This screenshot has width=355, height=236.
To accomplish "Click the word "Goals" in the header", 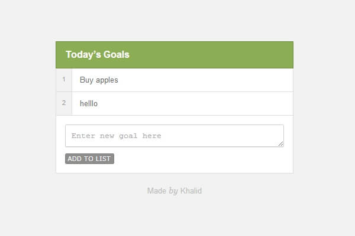I will pos(117,55).
